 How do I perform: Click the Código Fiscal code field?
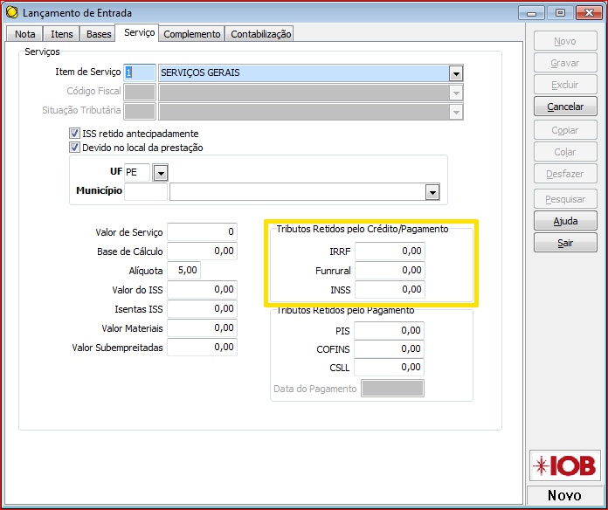140,93
